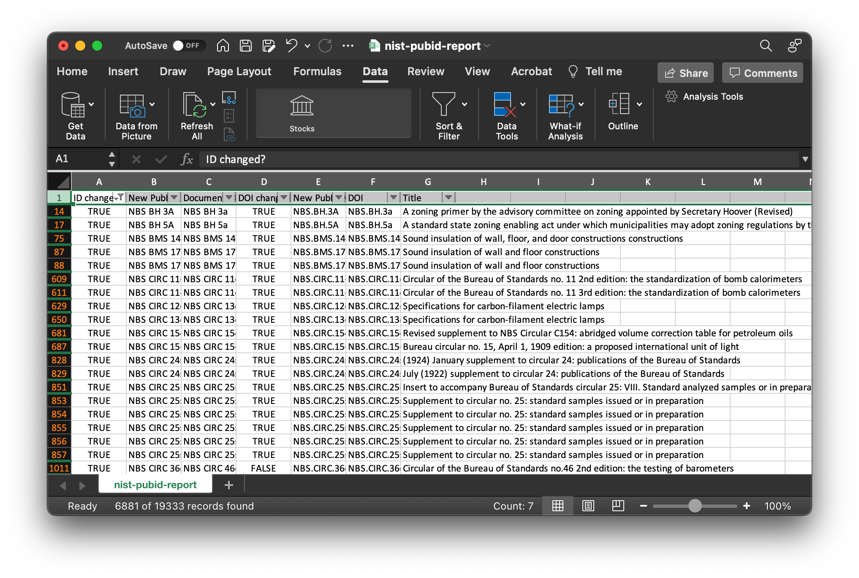Viewport: 859px width, 578px height.
Task: Open the Title column filter dropdown
Action: [449, 197]
